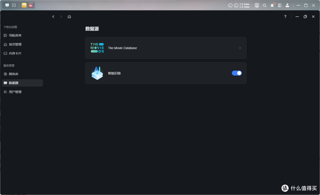Open notifications bell
Image resolution: width=320 pixels, height=195 pixels.
coord(272,5)
